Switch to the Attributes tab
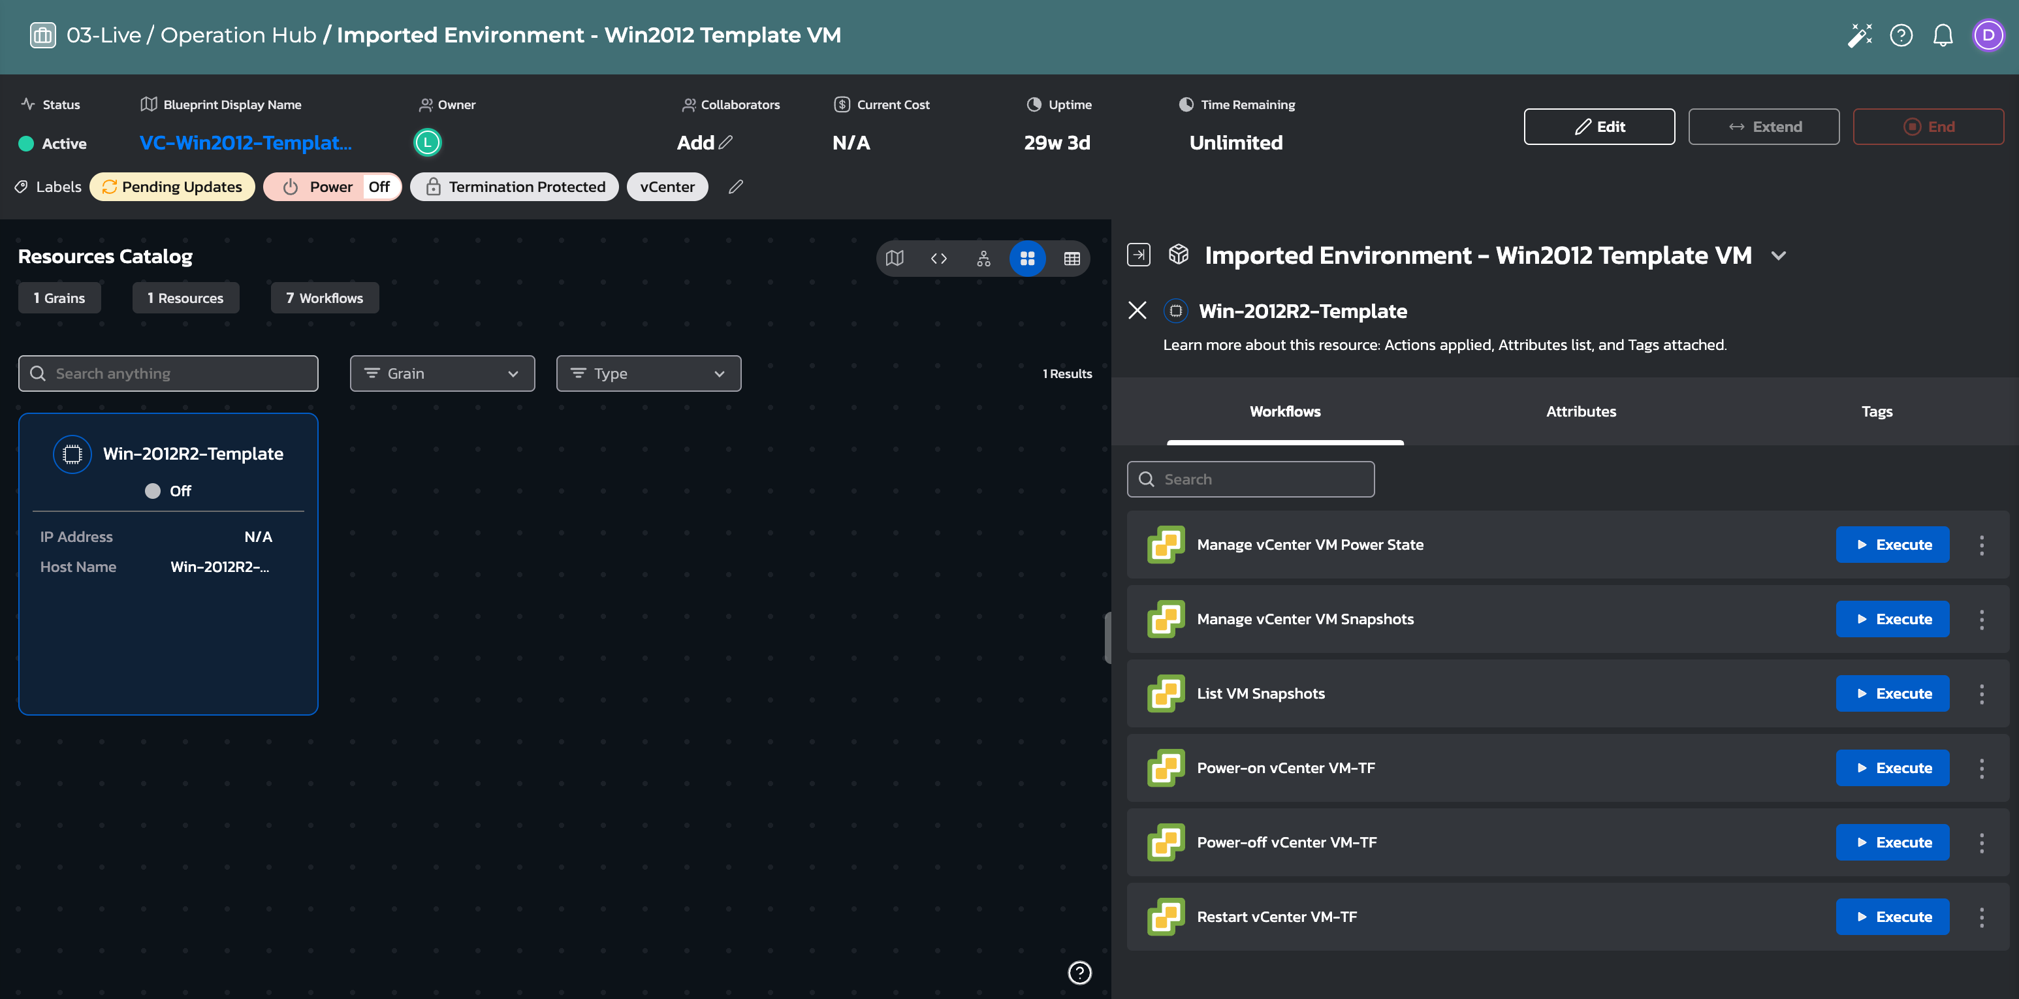Image resolution: width=2019 pixels, height=999 pixels. click(1580, 411)
